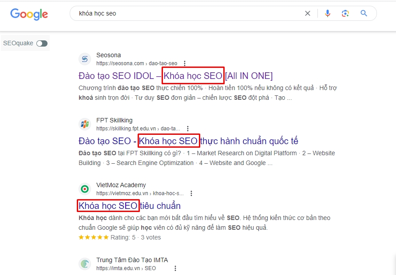Toggle the SEOquake switch
The image size is (396, 275).
pos(42,43)
